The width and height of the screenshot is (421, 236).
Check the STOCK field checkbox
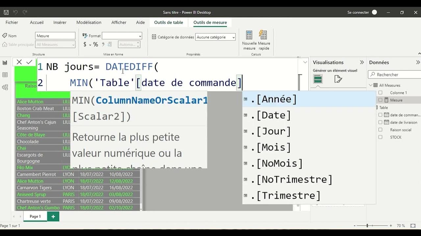point(380,137)
